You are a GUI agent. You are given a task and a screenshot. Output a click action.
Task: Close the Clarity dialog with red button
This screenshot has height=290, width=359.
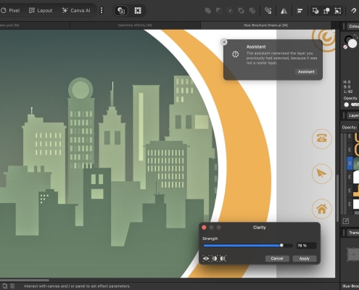point(204,228)
